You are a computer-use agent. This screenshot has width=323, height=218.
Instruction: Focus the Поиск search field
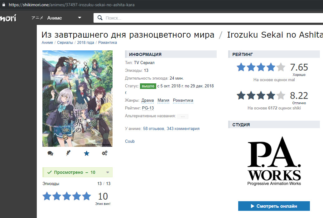206,18
